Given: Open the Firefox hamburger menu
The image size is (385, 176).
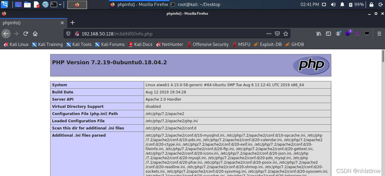Looking at the screenshot, I should [x=379, y=34].
